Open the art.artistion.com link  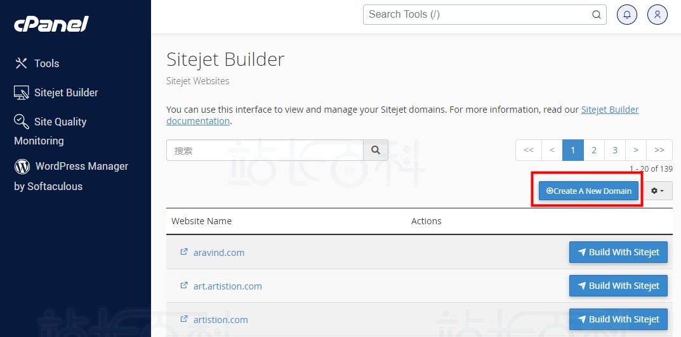tap(228, 286)
